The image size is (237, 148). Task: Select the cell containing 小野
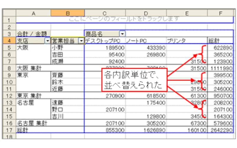point(68,48)
